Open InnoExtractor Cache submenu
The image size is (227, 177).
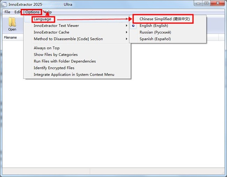point(77,32)
